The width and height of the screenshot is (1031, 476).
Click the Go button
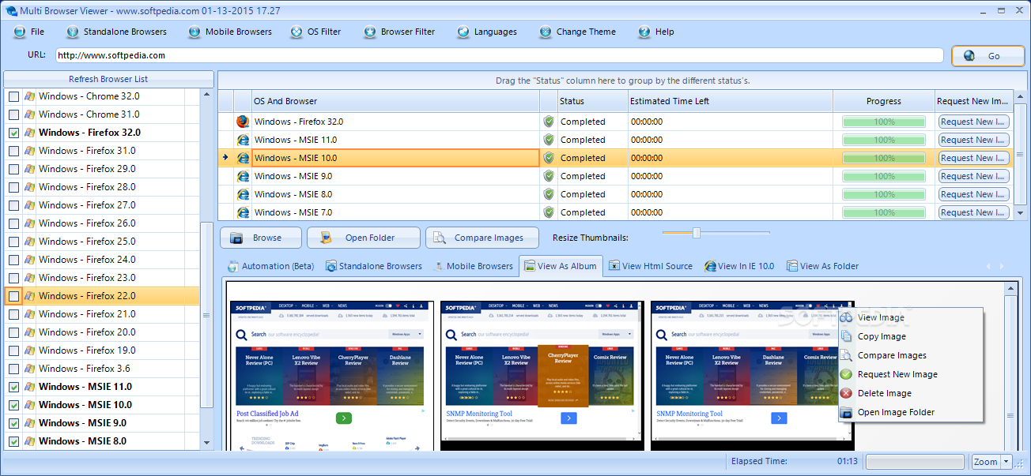(988, 56)
